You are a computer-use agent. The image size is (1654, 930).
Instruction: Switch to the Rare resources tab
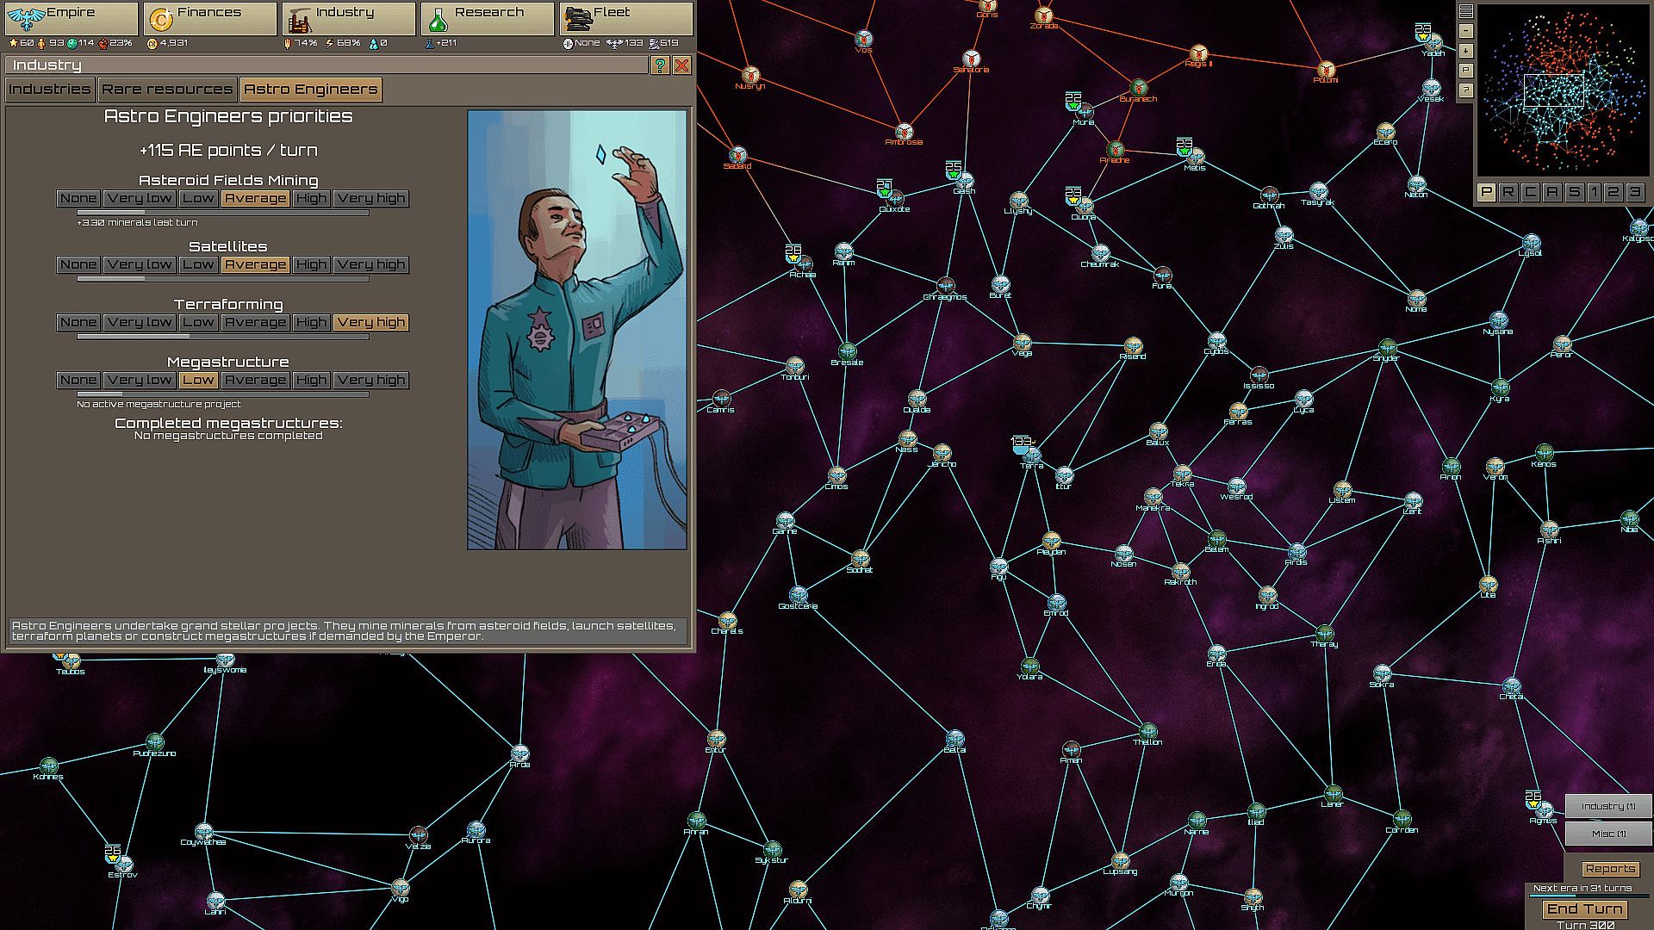pyautogui.click(x=167, y=89)
